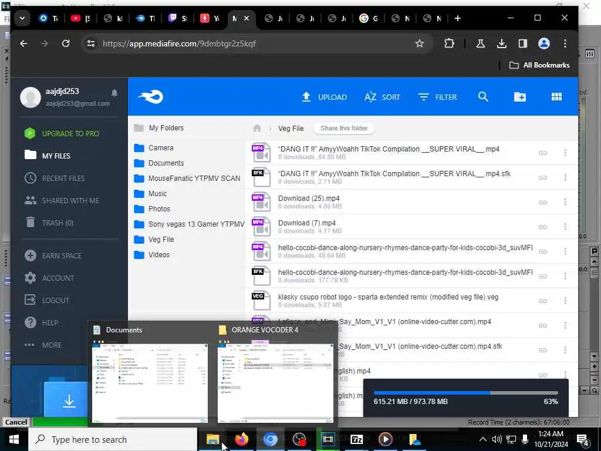Open Account settings in sidebar
The image size is (601, 451).
[x=49, y=278]
